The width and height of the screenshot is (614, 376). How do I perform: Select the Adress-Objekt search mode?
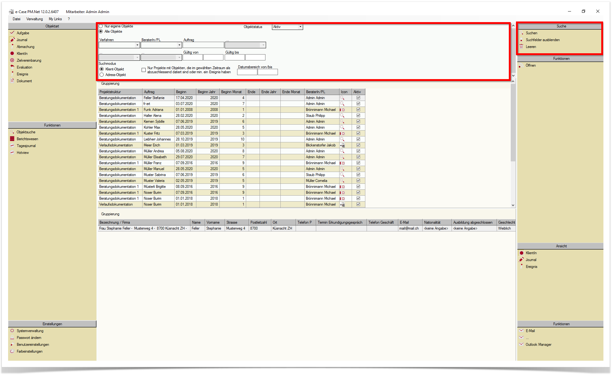coord(102,75)
